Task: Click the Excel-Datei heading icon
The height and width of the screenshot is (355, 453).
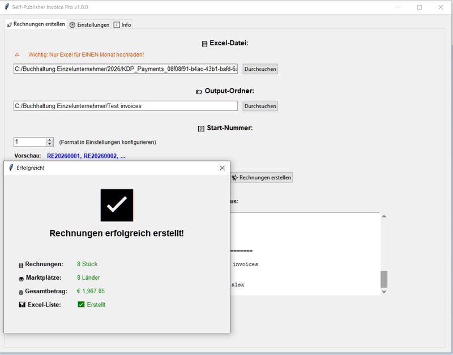Action: (204, 44)
